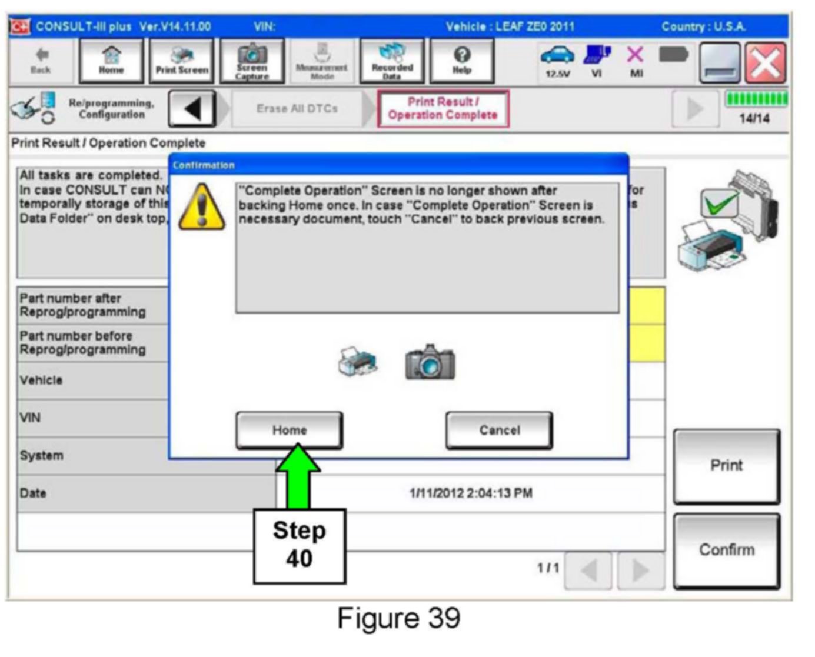Click the Home button in Confirmation dialog
815x657 pixels.
tap(289, 431)
